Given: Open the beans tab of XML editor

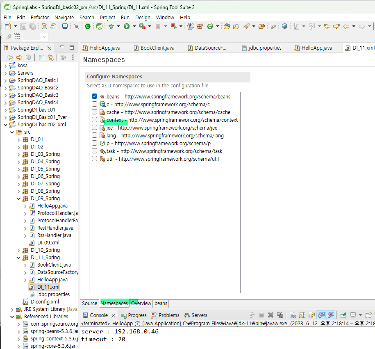Looking at the screenshot, I should (x=161, y=303).
